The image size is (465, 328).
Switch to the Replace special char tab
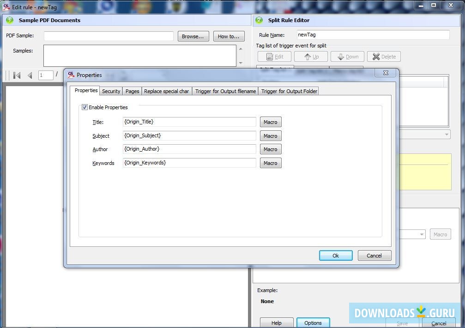coord(167,91)
